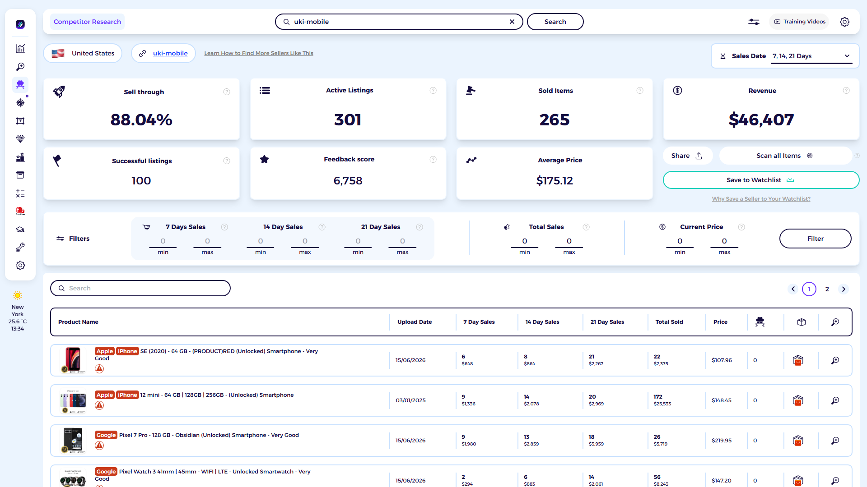Viewport: 867px width, 487px height.
Task: Focus the uki-mobile top search field
Action: tap(399, 22)
